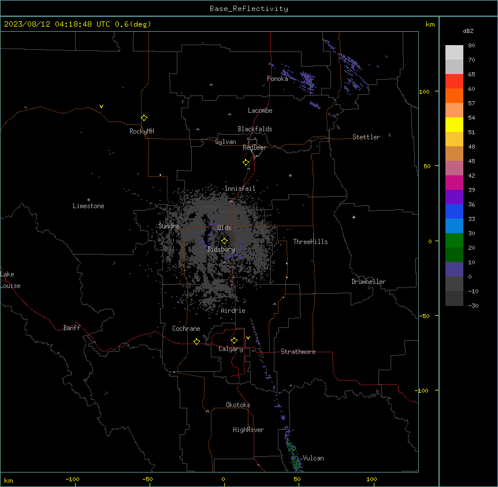This screenshot has width=498, height=487.
Task: Click the Innisfail label
Action: (240, 189)
